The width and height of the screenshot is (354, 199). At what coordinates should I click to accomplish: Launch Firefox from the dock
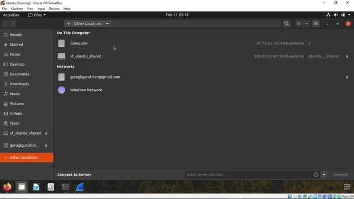tap(7, 187)
